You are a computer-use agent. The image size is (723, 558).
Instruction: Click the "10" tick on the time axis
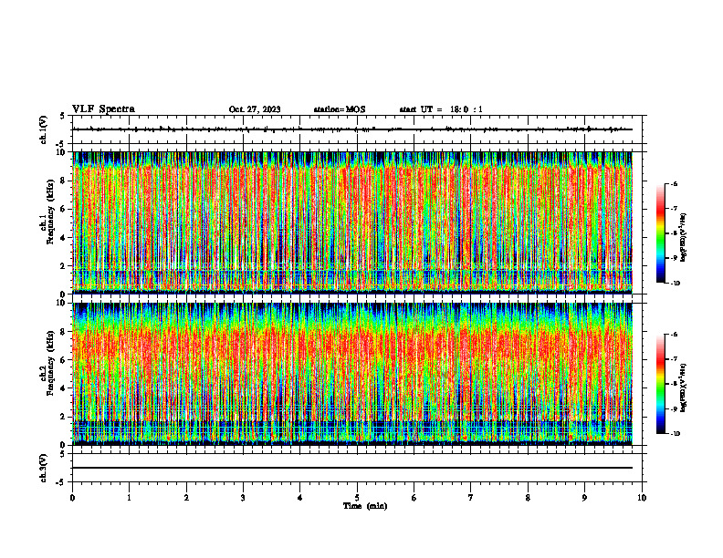coord(642,498)
